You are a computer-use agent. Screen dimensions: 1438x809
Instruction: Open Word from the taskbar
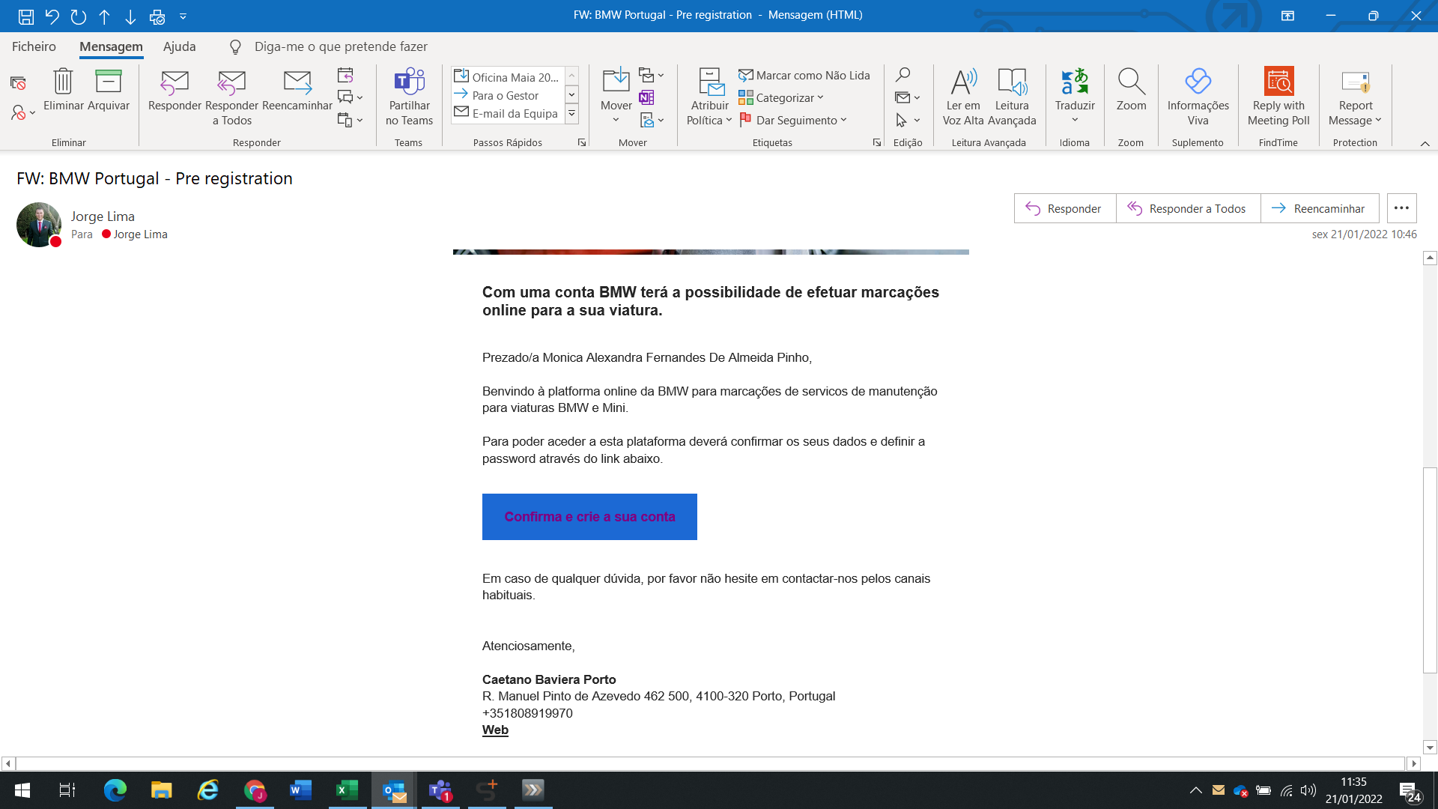click(x=300, y=790)
